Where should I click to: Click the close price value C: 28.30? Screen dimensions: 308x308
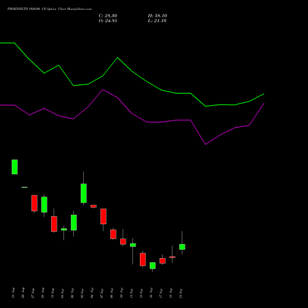coord(108,16)
